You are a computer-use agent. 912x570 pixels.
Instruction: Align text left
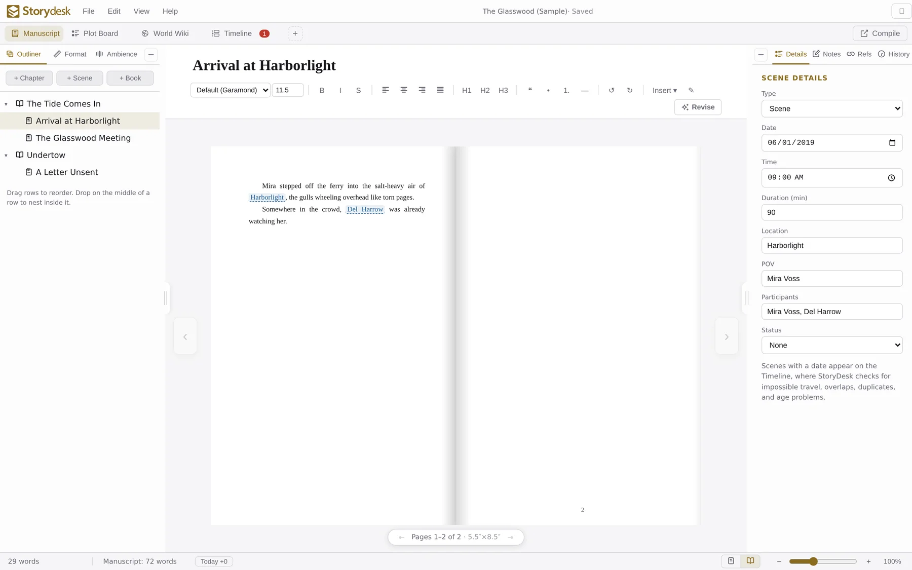coord(386,90)
